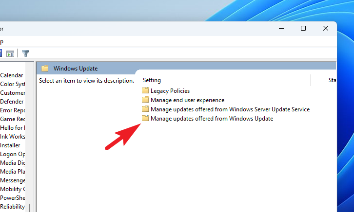The width and height of the screenshot is (354, 212).
Task: Select the Mobility tree item
Action: (x=12, y=189)
